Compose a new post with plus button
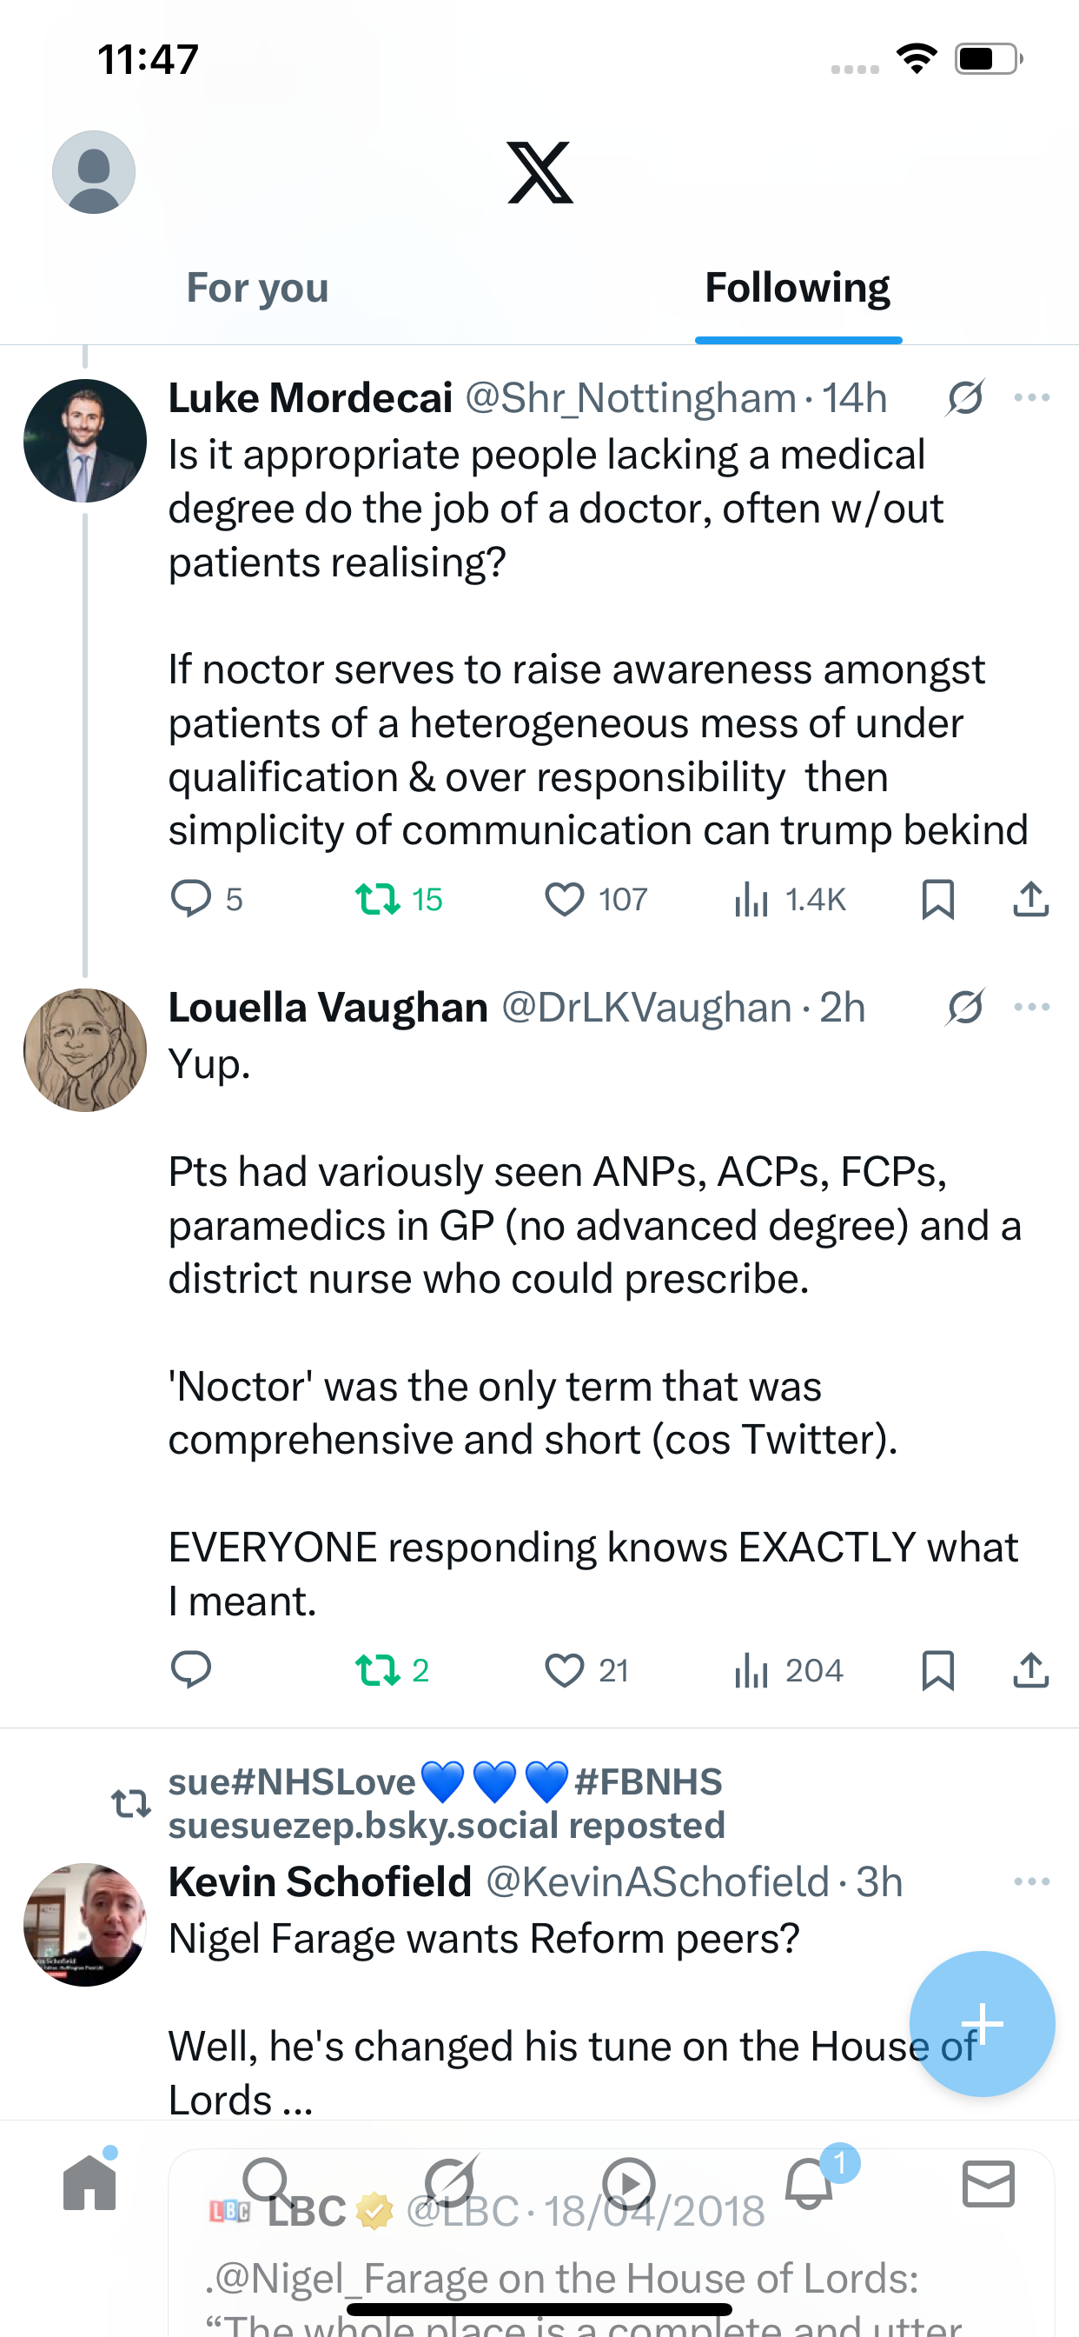 tap(981, 2023)
